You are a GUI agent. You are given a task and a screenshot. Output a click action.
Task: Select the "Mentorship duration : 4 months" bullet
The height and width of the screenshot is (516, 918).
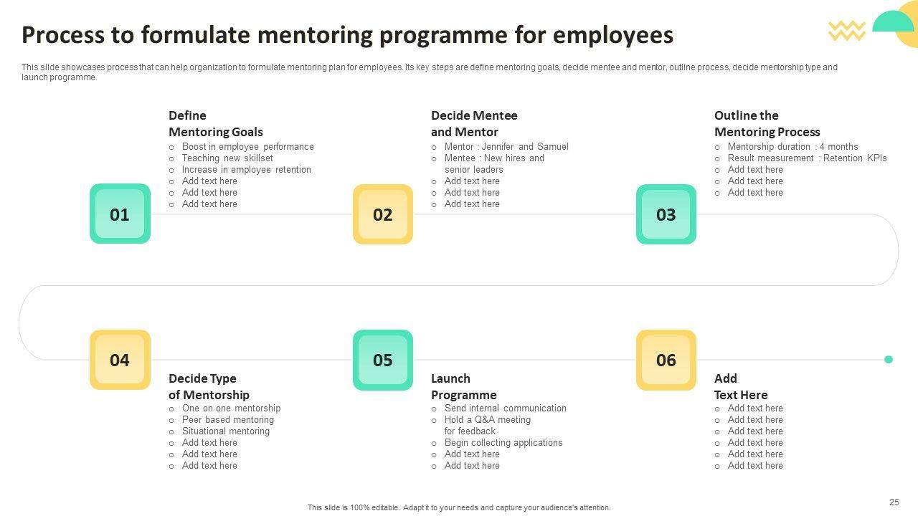click(792, 147)
